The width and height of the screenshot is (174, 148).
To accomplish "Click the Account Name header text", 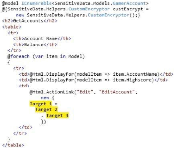I will coord(41,38).
